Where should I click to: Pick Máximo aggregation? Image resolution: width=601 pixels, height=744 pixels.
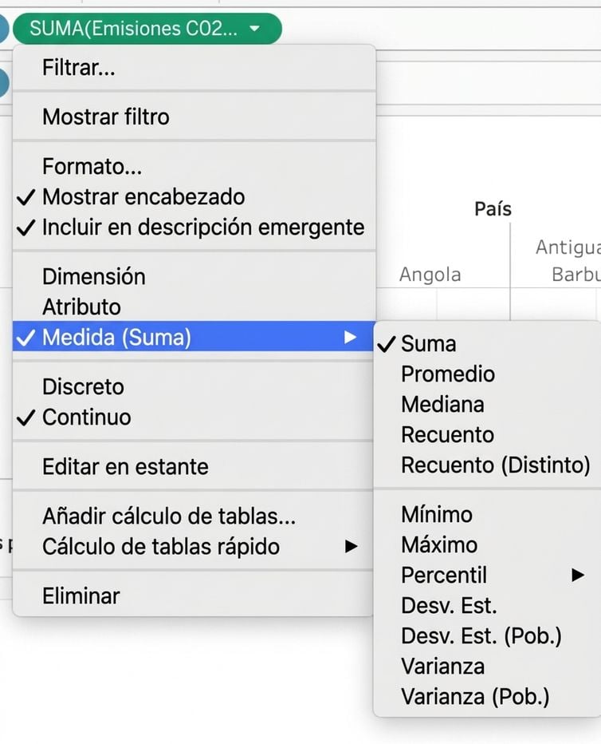click(487, 544)
